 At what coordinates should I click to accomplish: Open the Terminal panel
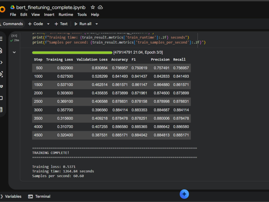coord(39,197)
